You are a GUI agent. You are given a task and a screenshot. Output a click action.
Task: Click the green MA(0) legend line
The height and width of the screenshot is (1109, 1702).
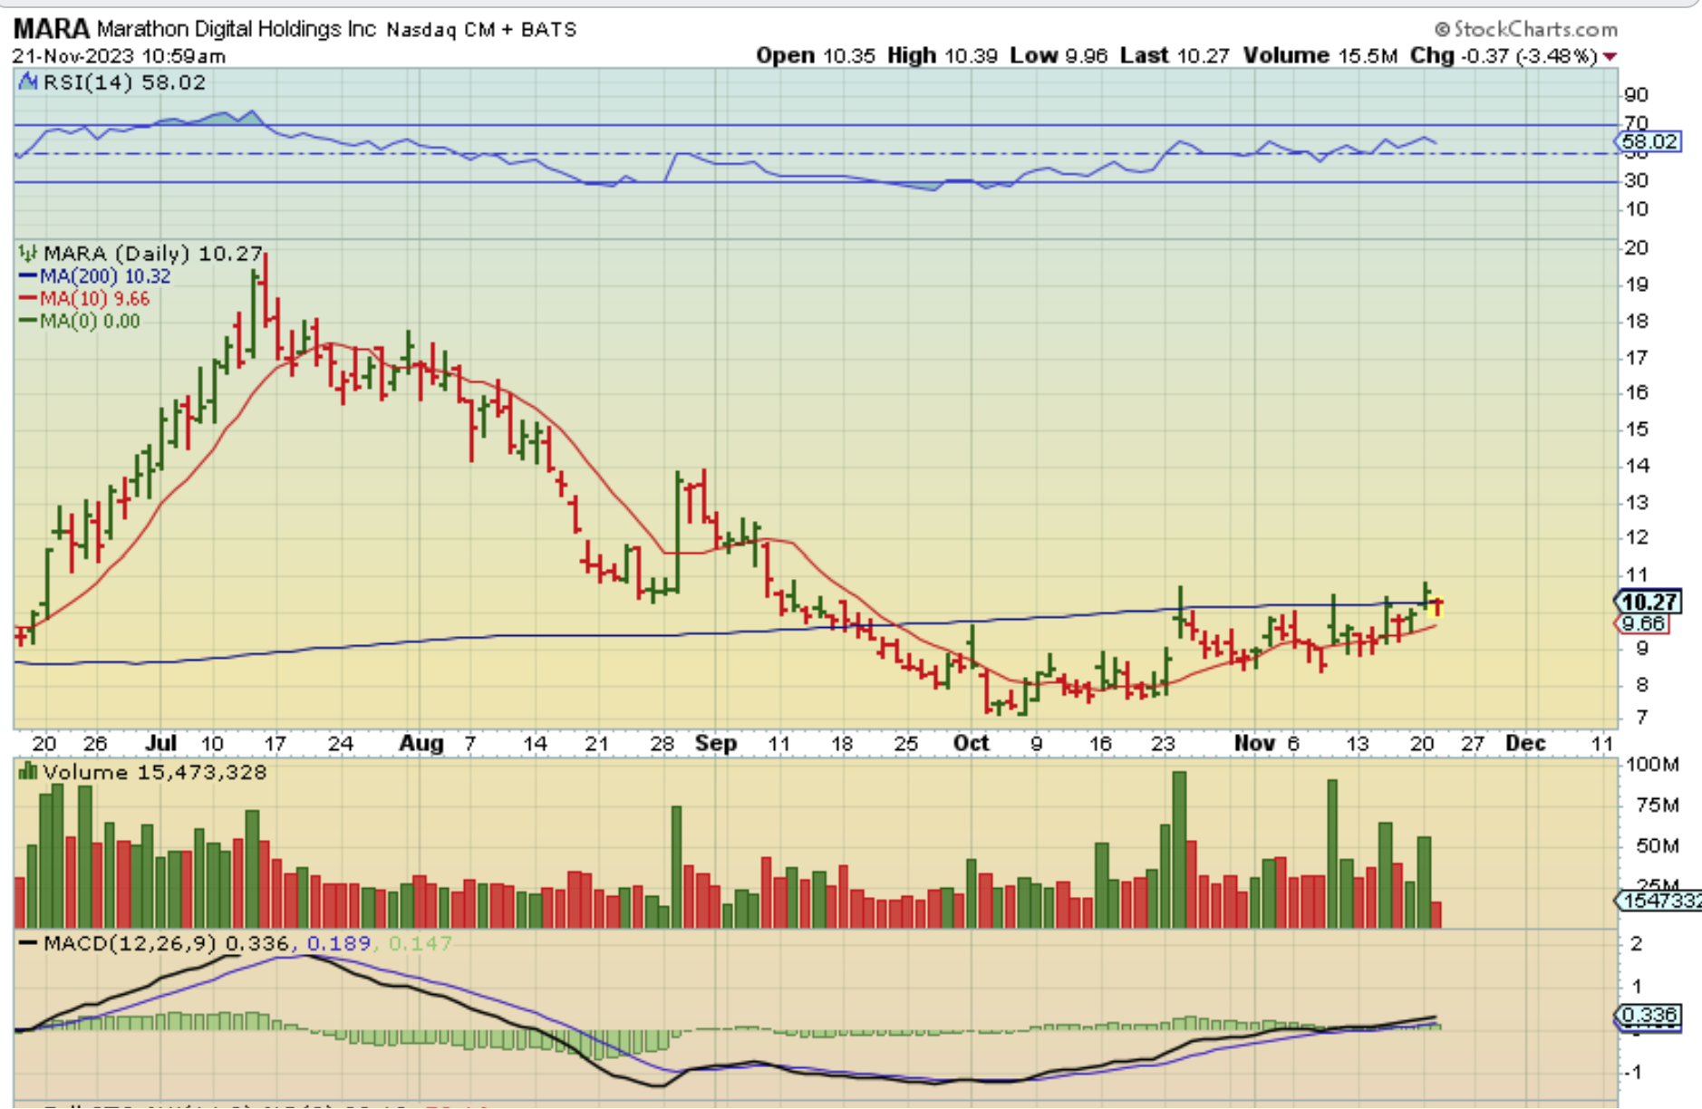pyautogui.click(x=28, y=321)
